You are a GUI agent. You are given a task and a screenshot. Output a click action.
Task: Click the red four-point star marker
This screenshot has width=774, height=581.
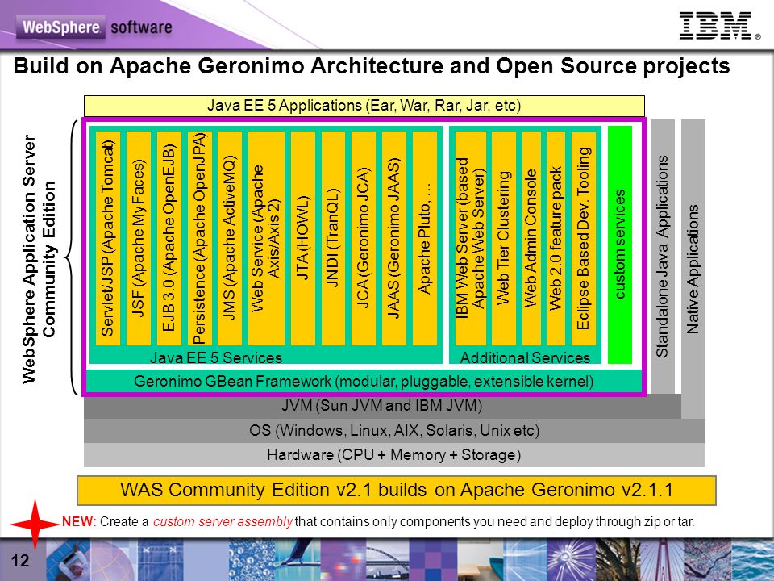pyautogui.click(x=35, y=525)
